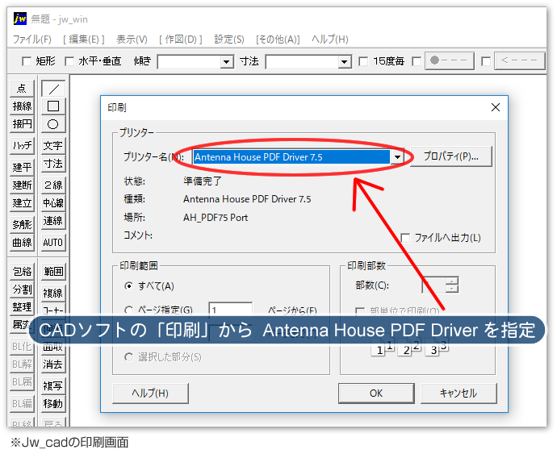Screen dimensions: 557x454
Task: Click the 消去 erase tool
Action: pos(53,364)
